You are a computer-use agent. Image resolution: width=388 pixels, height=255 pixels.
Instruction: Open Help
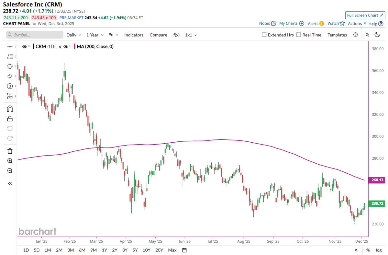[376, 24]
